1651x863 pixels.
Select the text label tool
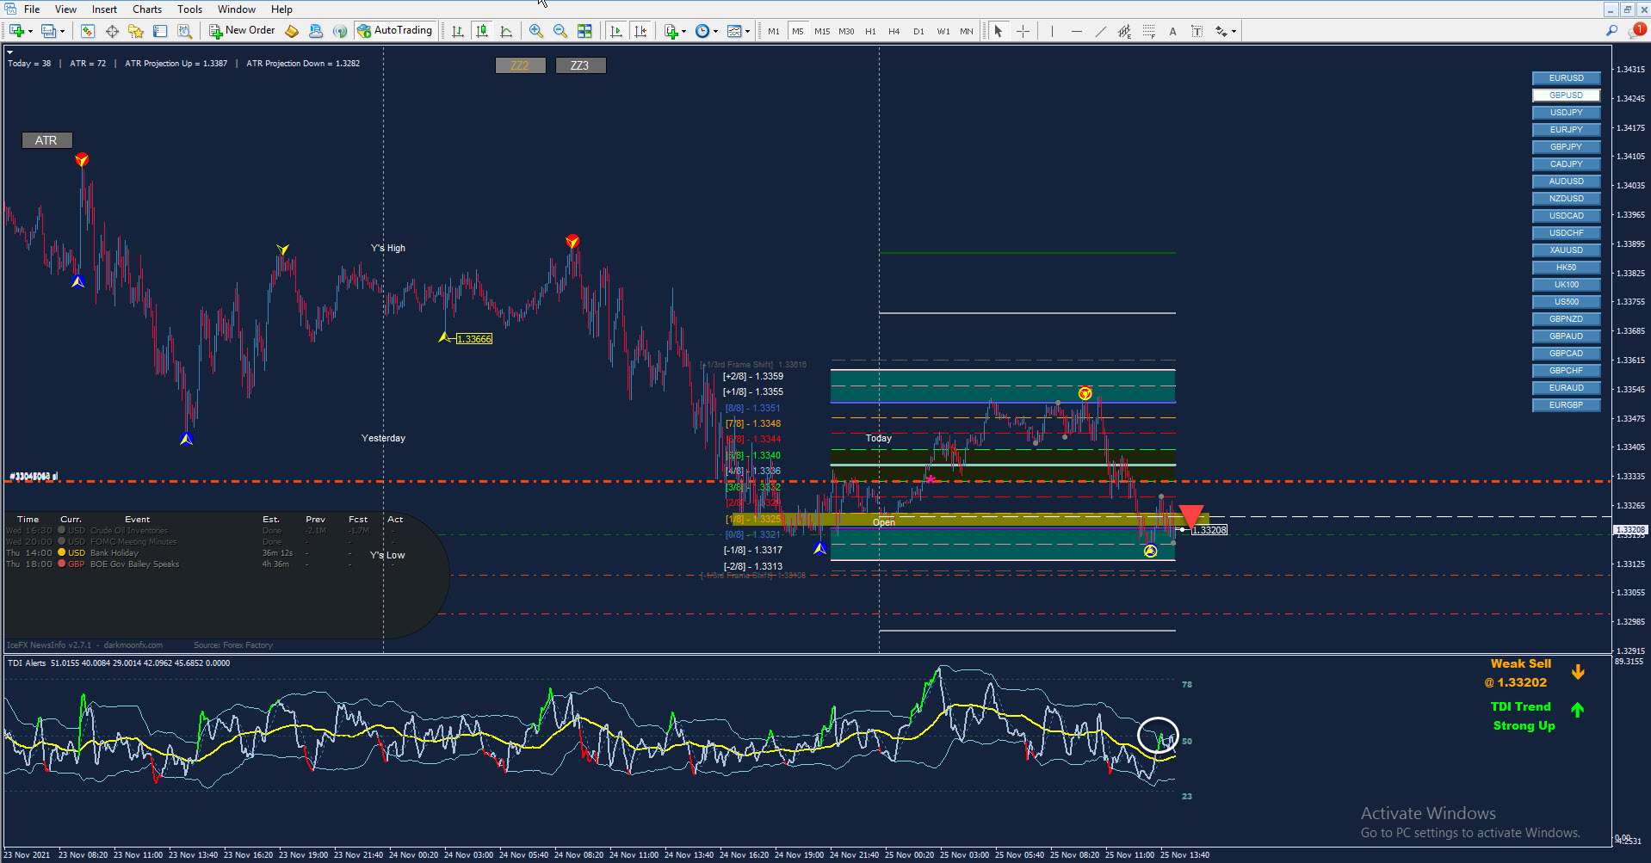1197,31
